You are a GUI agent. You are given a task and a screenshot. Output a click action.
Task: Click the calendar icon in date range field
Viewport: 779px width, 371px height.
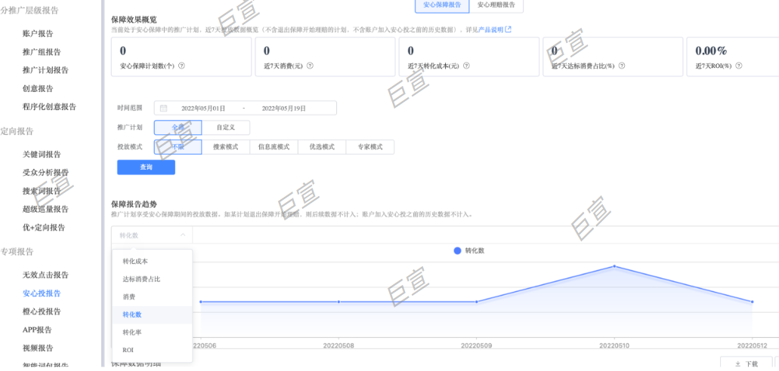(x=163, y=108)
